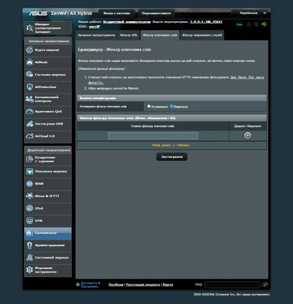Switch to Фільтр ключових слів tab

pyautogui.click(x=160, y=35)
